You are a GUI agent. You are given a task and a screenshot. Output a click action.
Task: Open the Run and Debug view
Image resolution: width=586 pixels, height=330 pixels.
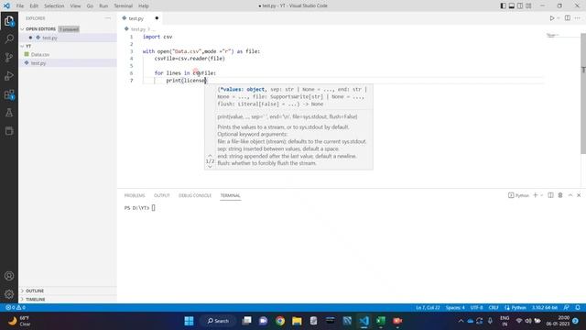(x=9, y=76)
